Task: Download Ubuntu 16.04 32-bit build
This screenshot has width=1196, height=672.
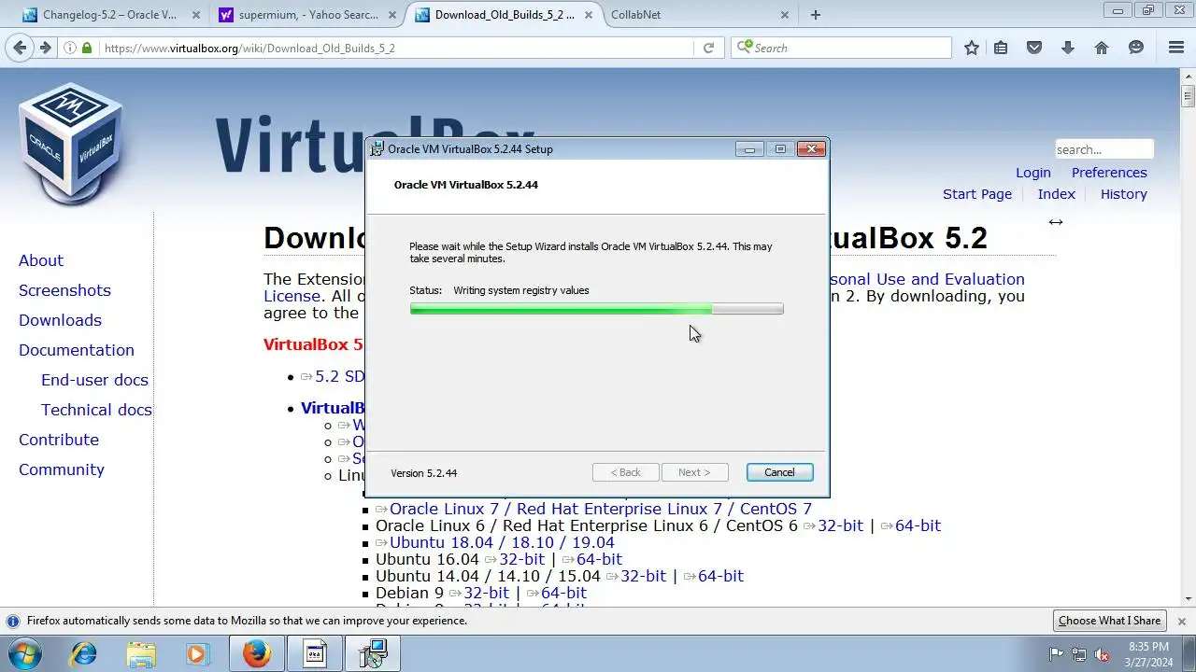Action: [521, 559]
